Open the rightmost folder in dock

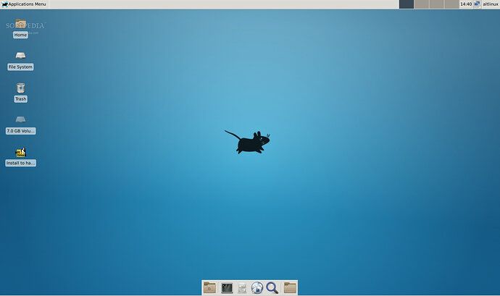point(290,287)
